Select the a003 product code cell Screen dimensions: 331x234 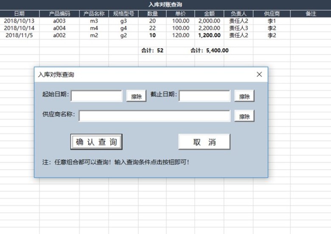(59, 21)
